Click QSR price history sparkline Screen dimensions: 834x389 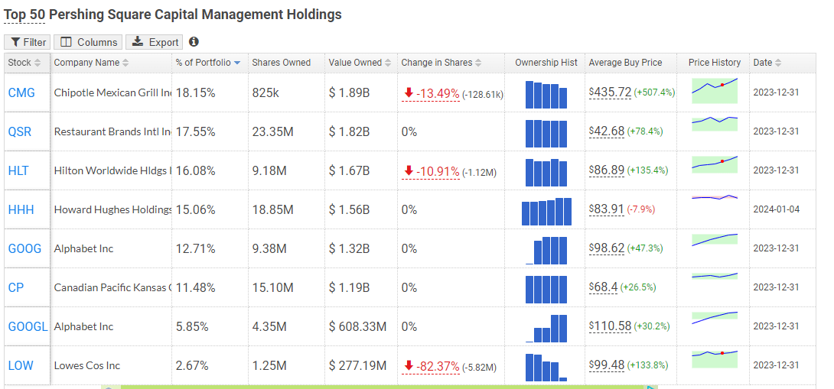click(715, 123)
